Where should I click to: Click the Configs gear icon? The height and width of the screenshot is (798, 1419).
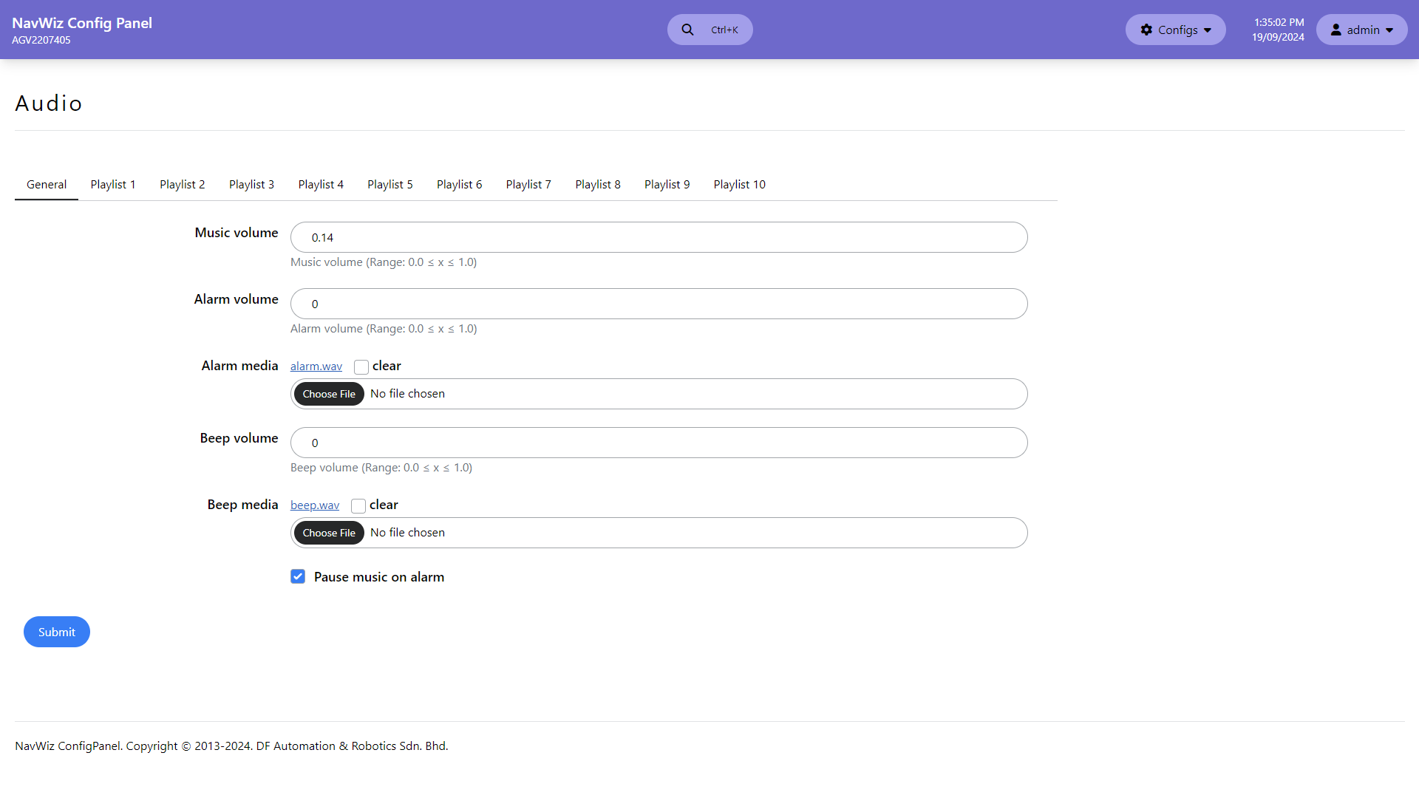point(1146,30)
